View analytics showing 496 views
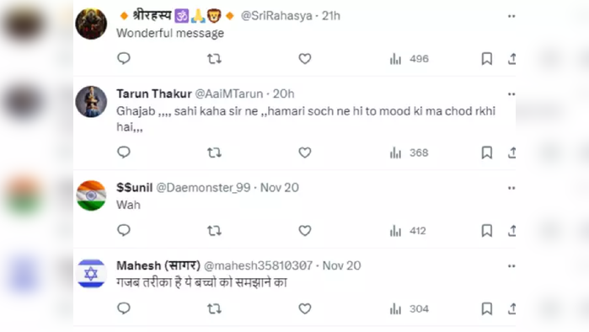The image size is (589, 332). click(409, 59)
